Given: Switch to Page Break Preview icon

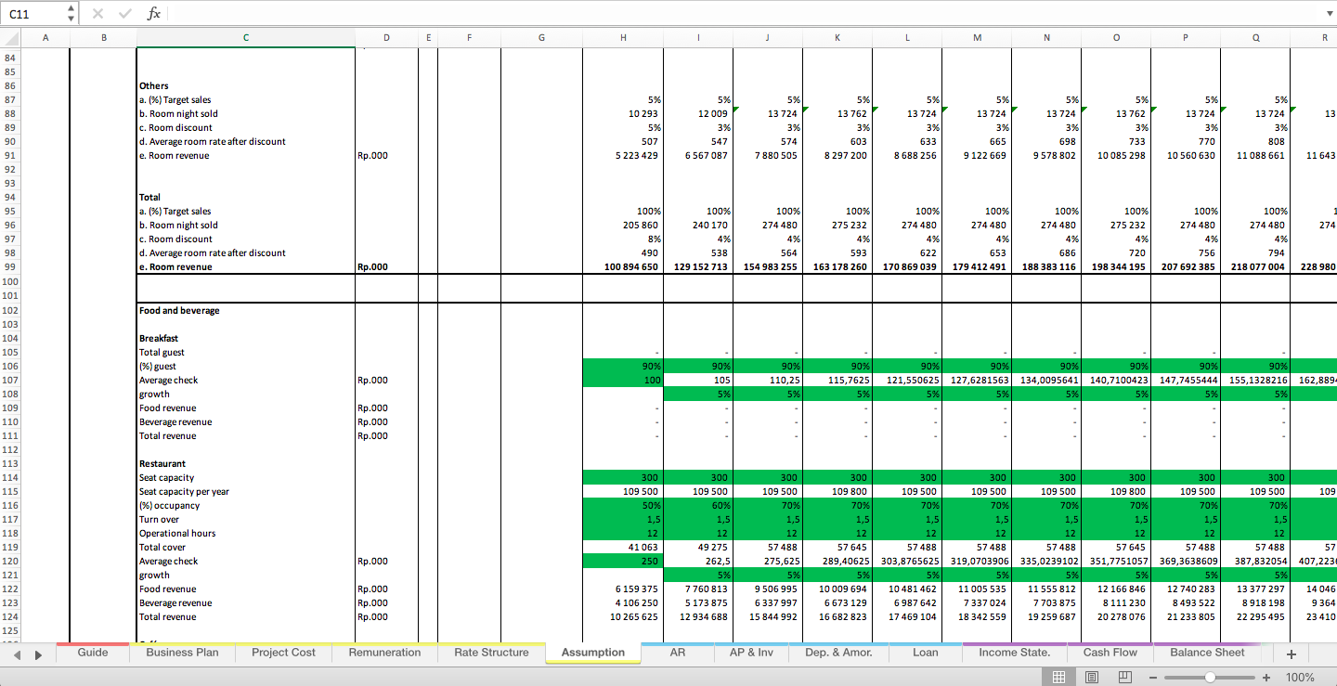Looking at the screenshot, I should pos(1125,678).
